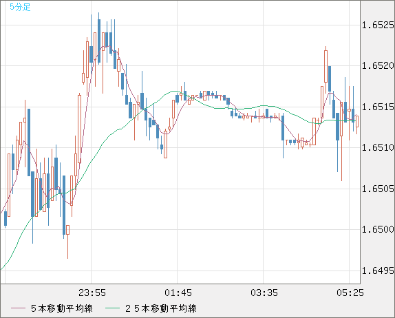This screenshot has height=318, width=395.
Task: Click the 5分足 chart label
Action: (20, 7)
